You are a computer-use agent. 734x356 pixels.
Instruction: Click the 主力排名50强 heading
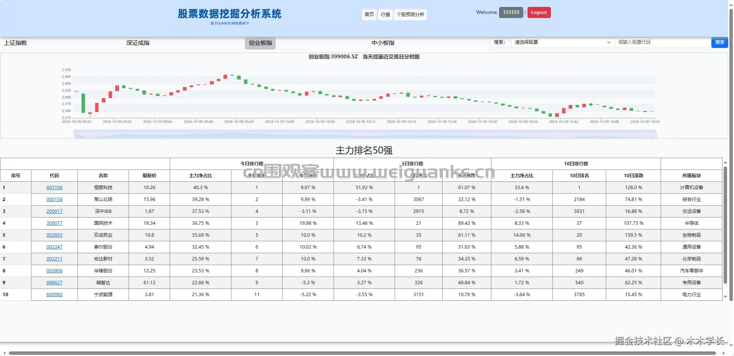pos(364,150)
